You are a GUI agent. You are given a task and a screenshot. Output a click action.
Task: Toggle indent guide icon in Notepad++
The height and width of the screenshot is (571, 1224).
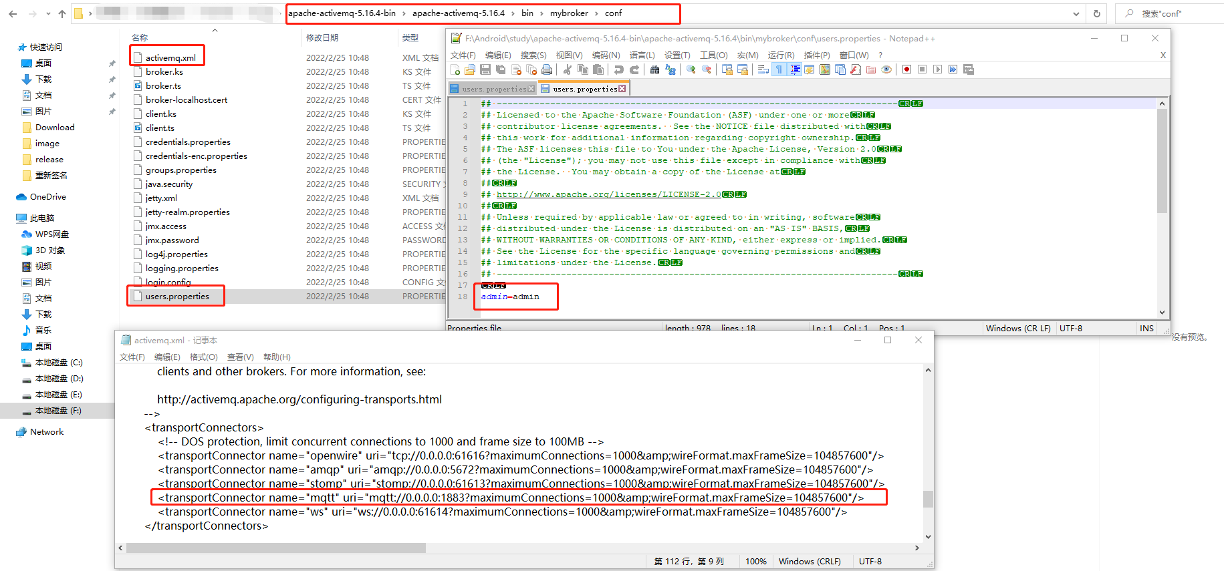click(795, 69)
